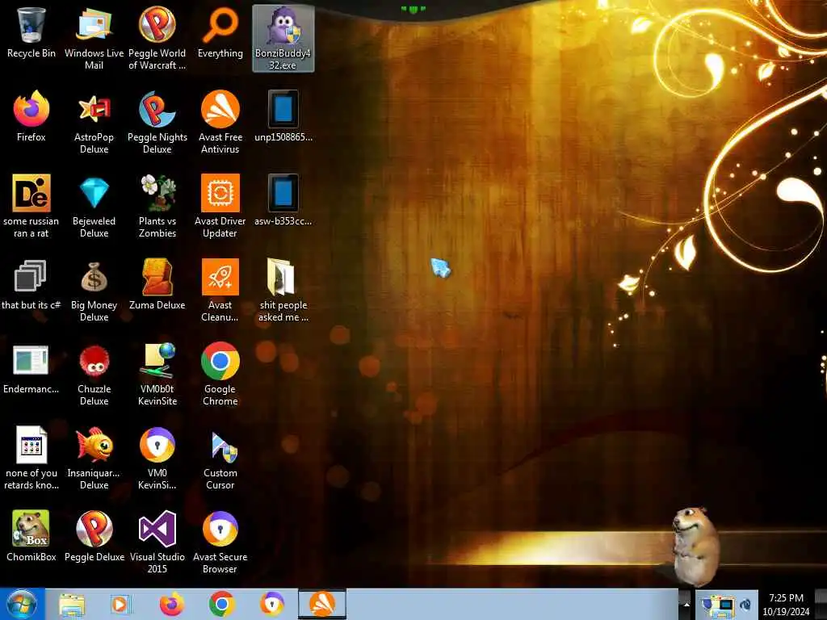Image resolution: width=827 pixels, height=620 pixels.
Task: Open Avast Secure Browser taskbar button
Action: (271, 605)
